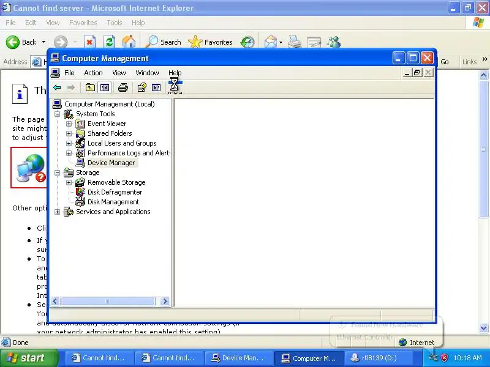The height and width of the screenshot is (367, 490).
Task: Click the Print icon in Computer Management toolbar
Action: click(123, 87)
